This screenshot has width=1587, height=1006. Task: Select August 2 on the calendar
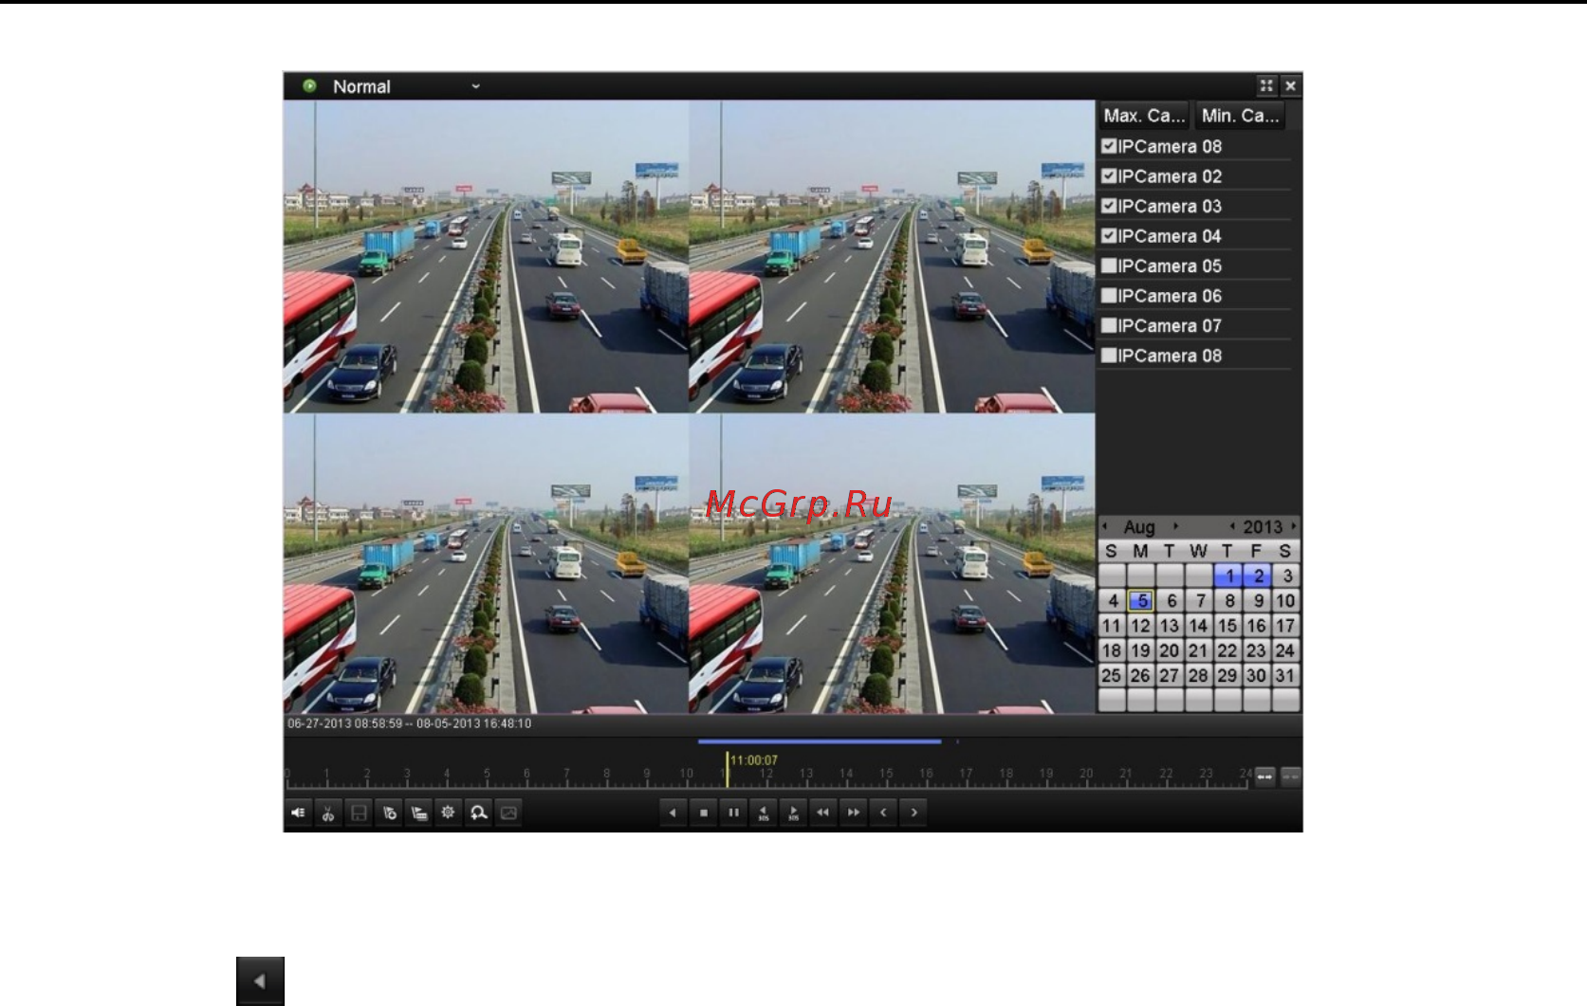pyautogui.click(x=1258, y=576)
